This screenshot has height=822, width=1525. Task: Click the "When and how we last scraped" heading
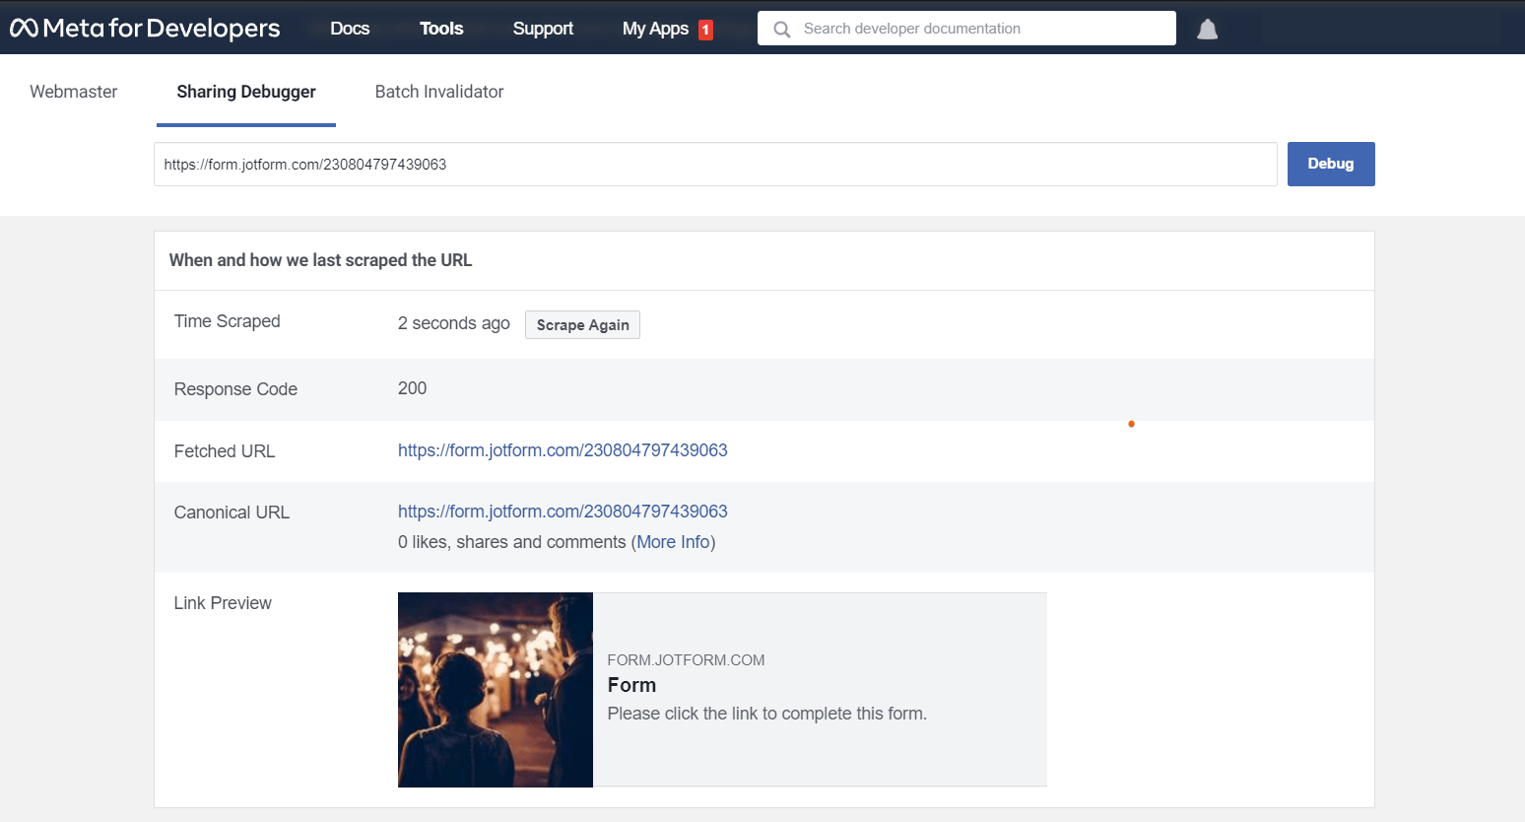(x=320, y=260)
